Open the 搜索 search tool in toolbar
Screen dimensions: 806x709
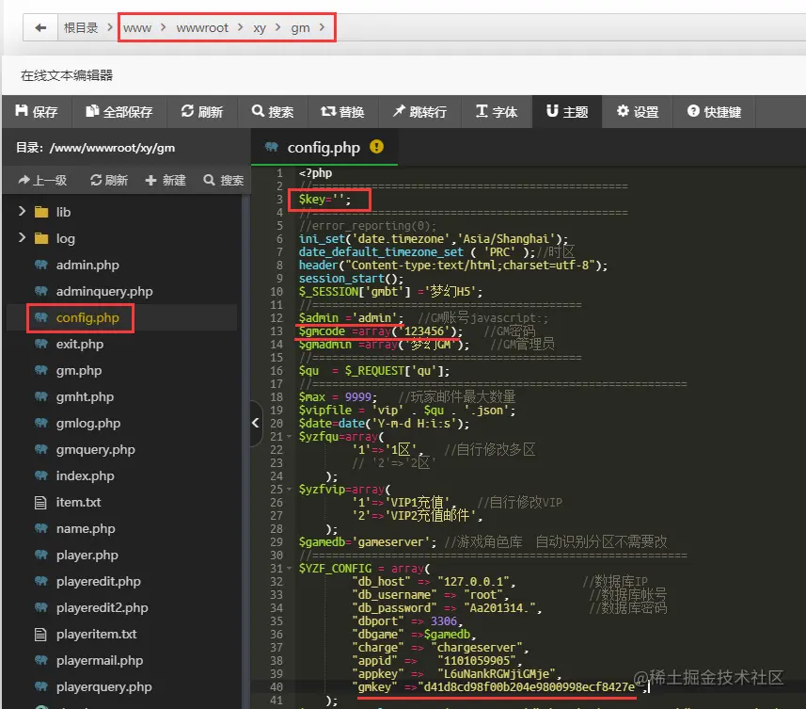click(273, 112)
